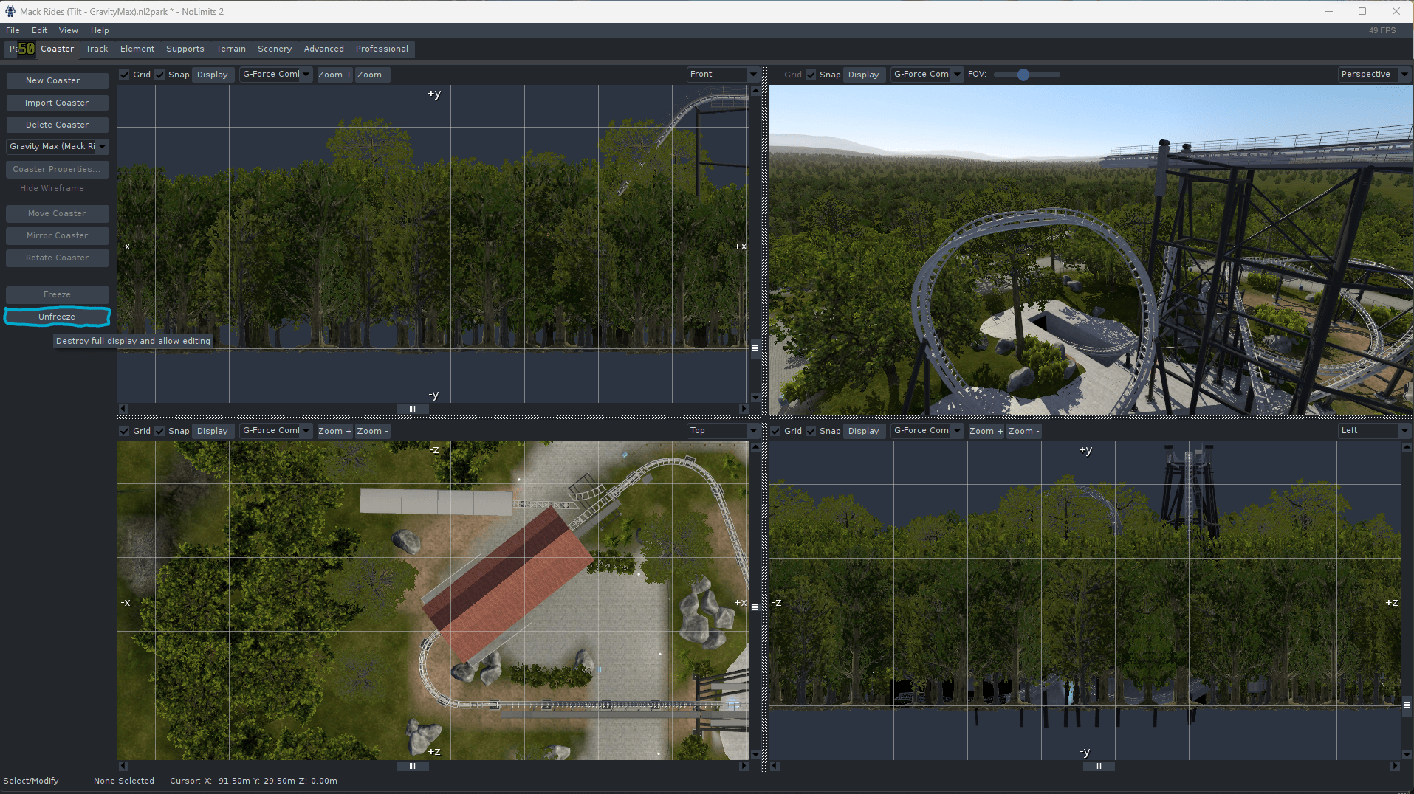Click right scroll arrow of Left view

pos(1395,766)
